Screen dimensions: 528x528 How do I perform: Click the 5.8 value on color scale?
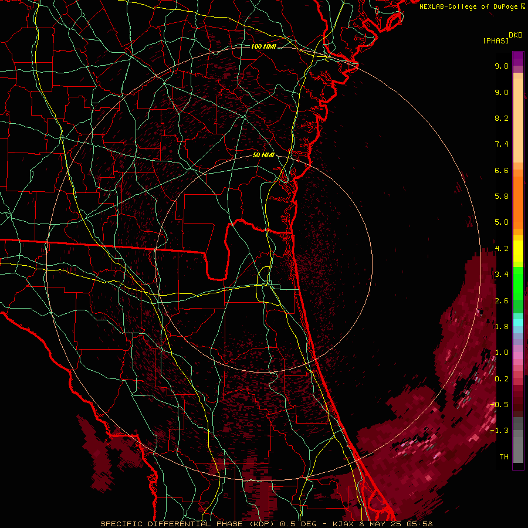[x=502, y=197]
